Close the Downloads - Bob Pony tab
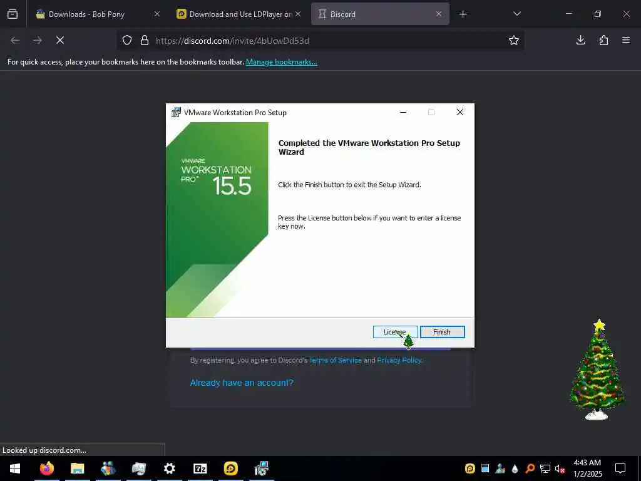The height and width of the screenshot is (481, 641). pos(157,14)
